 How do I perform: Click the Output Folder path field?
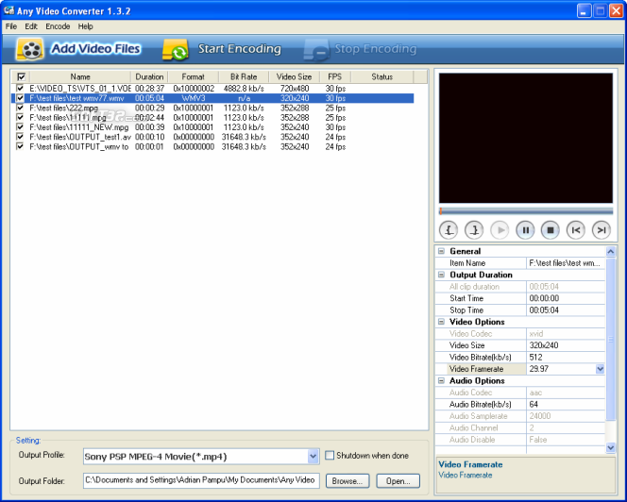tap(201, 480)
